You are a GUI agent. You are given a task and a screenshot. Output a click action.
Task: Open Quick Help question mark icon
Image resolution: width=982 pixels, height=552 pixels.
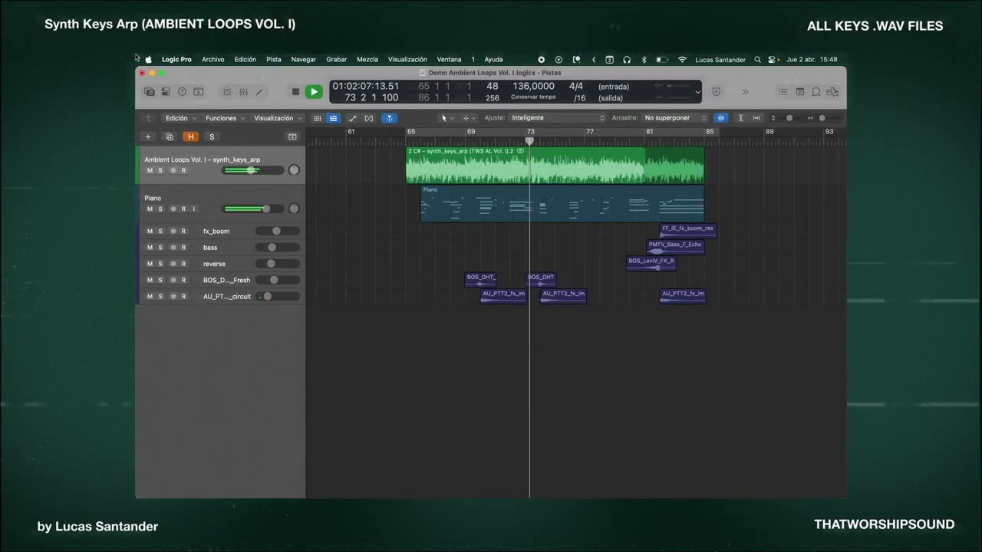point(182,92)
